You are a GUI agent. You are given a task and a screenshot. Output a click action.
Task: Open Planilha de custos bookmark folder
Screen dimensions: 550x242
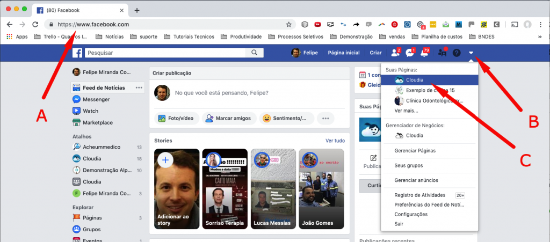437,36
